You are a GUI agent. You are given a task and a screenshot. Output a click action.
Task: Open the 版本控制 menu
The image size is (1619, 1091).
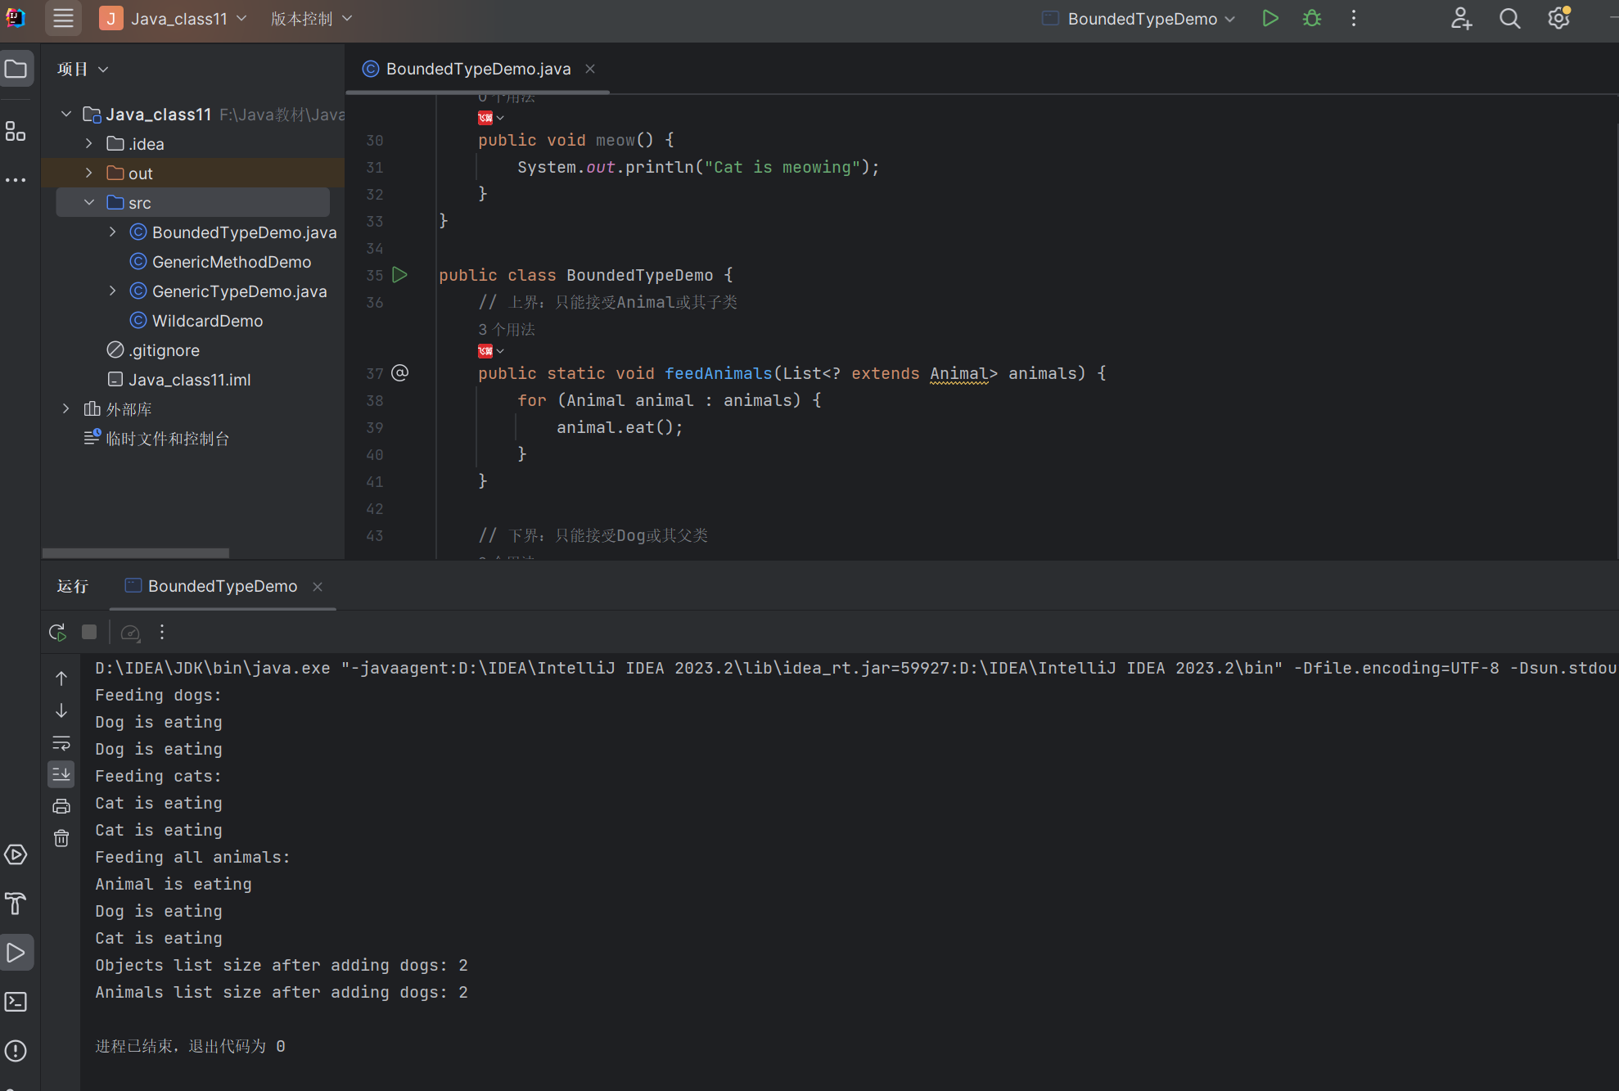click(311, 18)
